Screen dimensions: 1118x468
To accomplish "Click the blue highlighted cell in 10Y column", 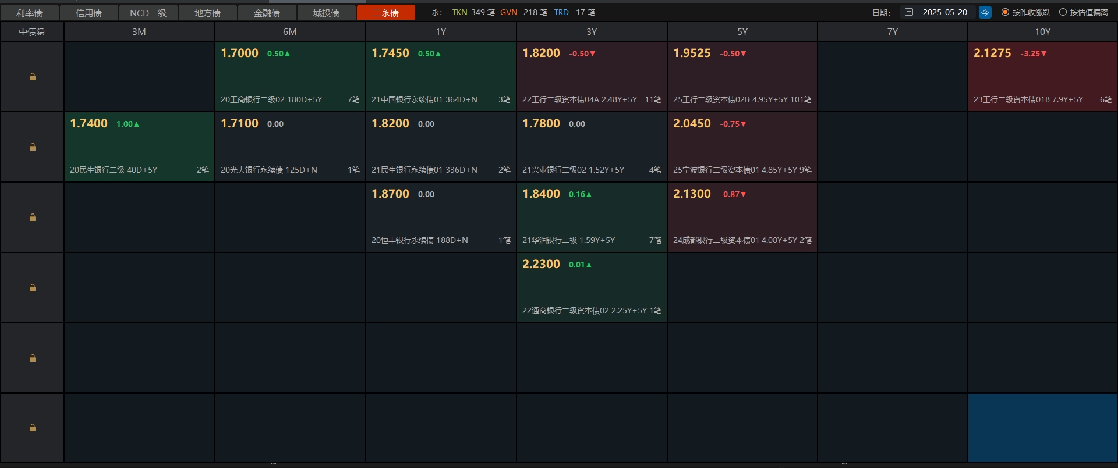I will [1043, 428].
